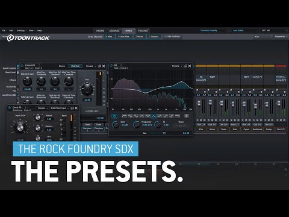Click the 0 User Mics filter
Image resolution: width=289 pixels, height=217 pixels.
pos(124,37)
